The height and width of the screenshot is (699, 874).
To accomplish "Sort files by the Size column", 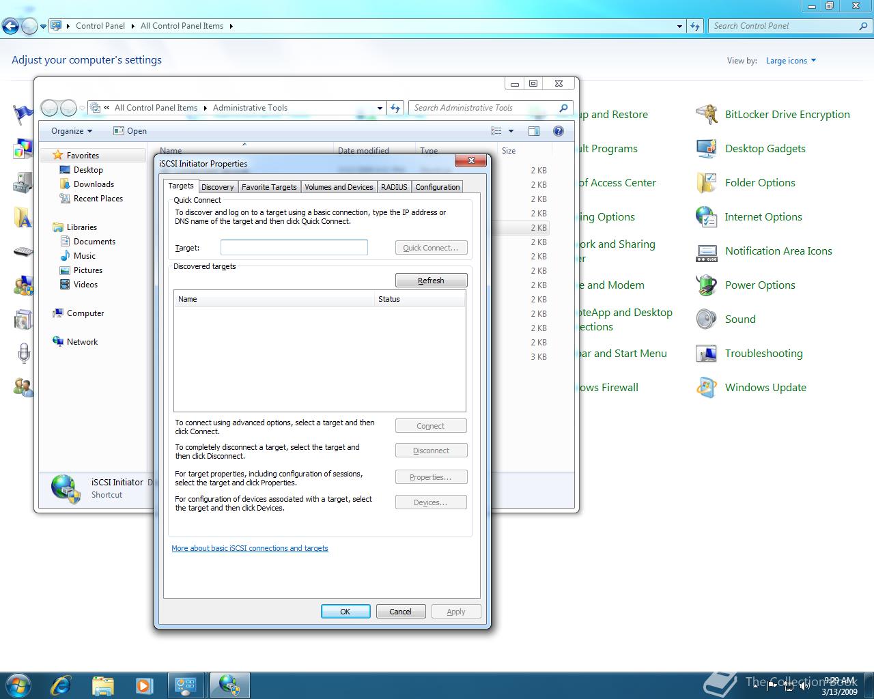I will [524, 151].
